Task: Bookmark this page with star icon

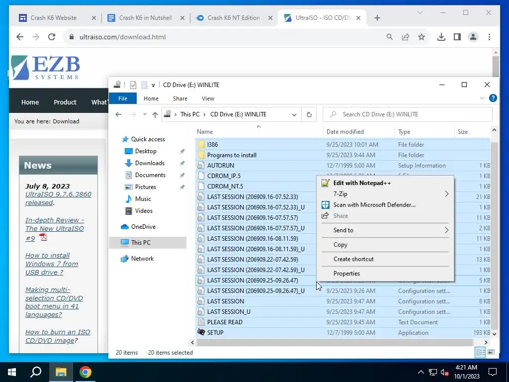Action: pyautogui.click(x=422, y=37)
